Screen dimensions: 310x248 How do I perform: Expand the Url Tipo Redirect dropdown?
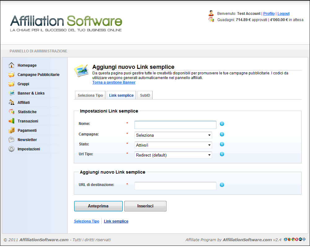173,155
